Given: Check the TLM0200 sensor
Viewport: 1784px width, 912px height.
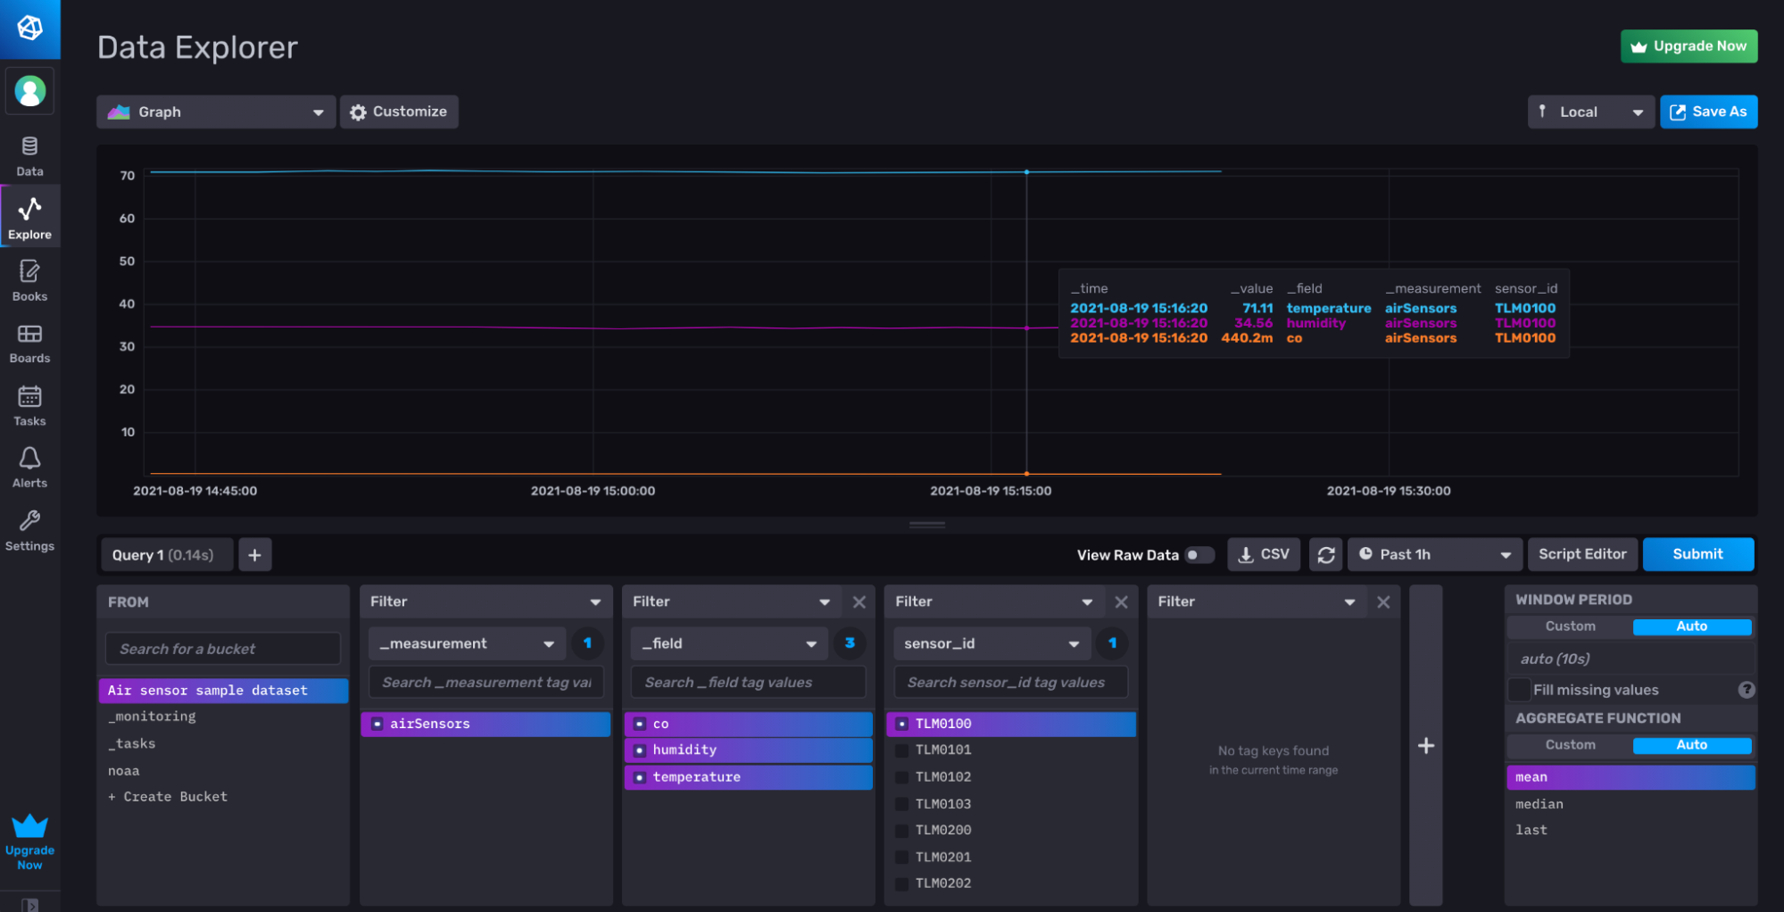Looking at the screenshot, I should (902, 830).
